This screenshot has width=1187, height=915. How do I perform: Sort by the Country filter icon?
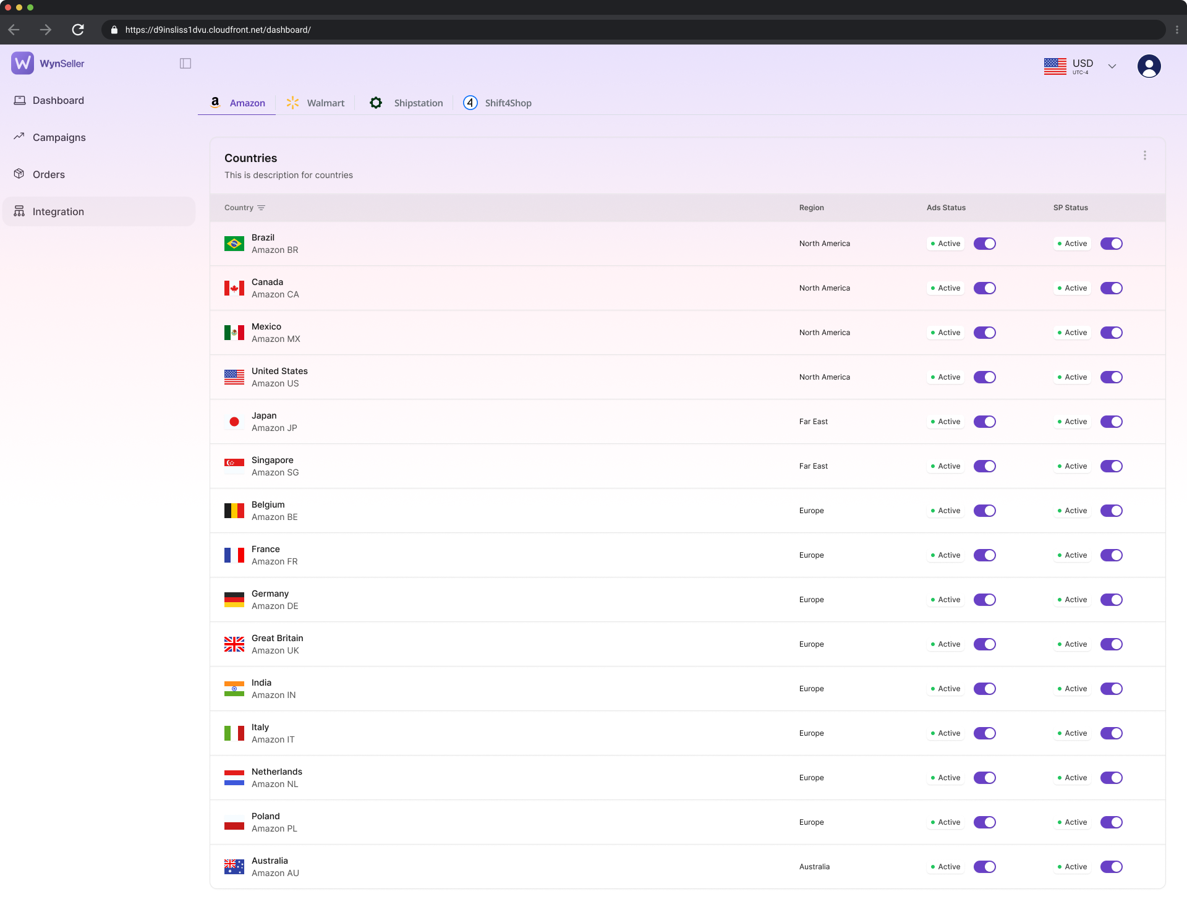(262, 208)
